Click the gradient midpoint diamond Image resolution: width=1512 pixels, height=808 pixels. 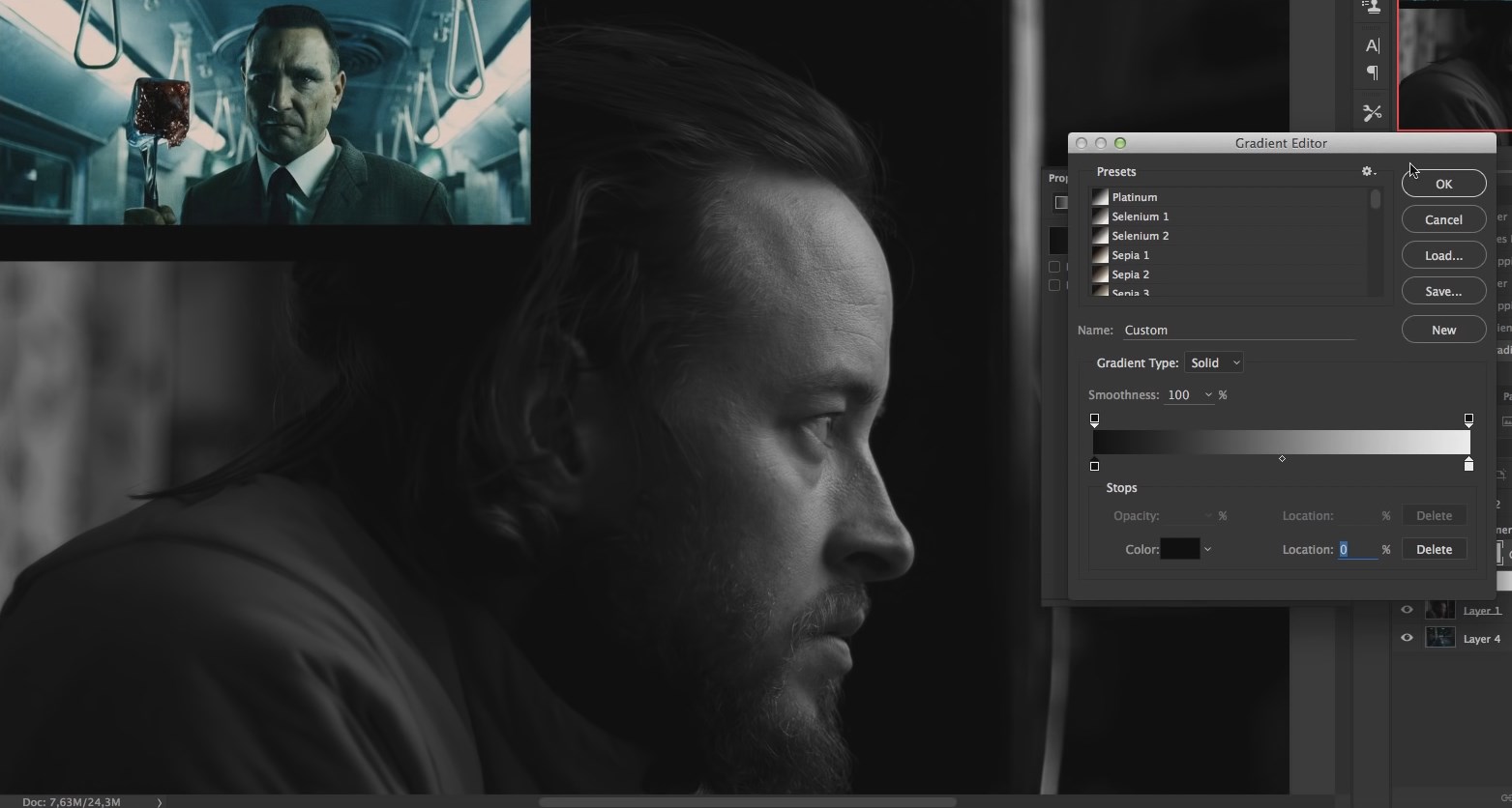click(x=1282, y=459)
